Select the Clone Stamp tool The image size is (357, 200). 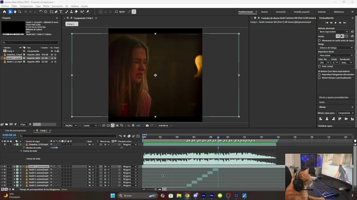(71, 12)
